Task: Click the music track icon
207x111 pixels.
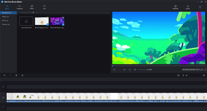Action: click(x=3, y=107)
